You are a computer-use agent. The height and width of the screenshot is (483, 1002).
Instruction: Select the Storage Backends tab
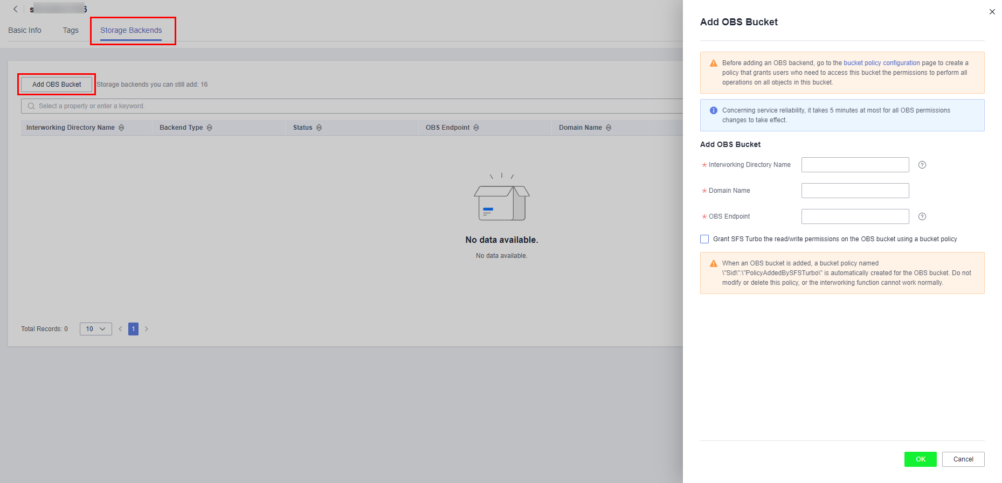(131, 30)
